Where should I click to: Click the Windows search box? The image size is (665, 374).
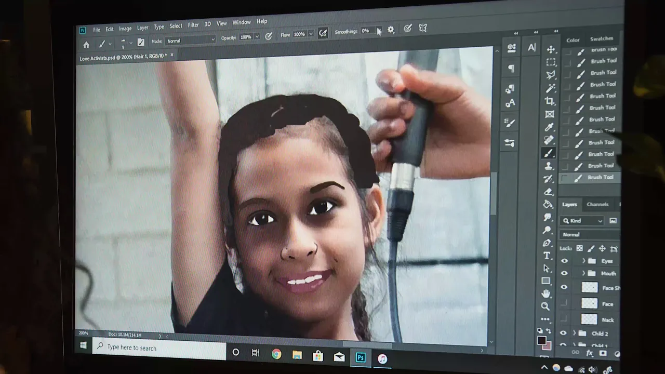click(159, 348)
